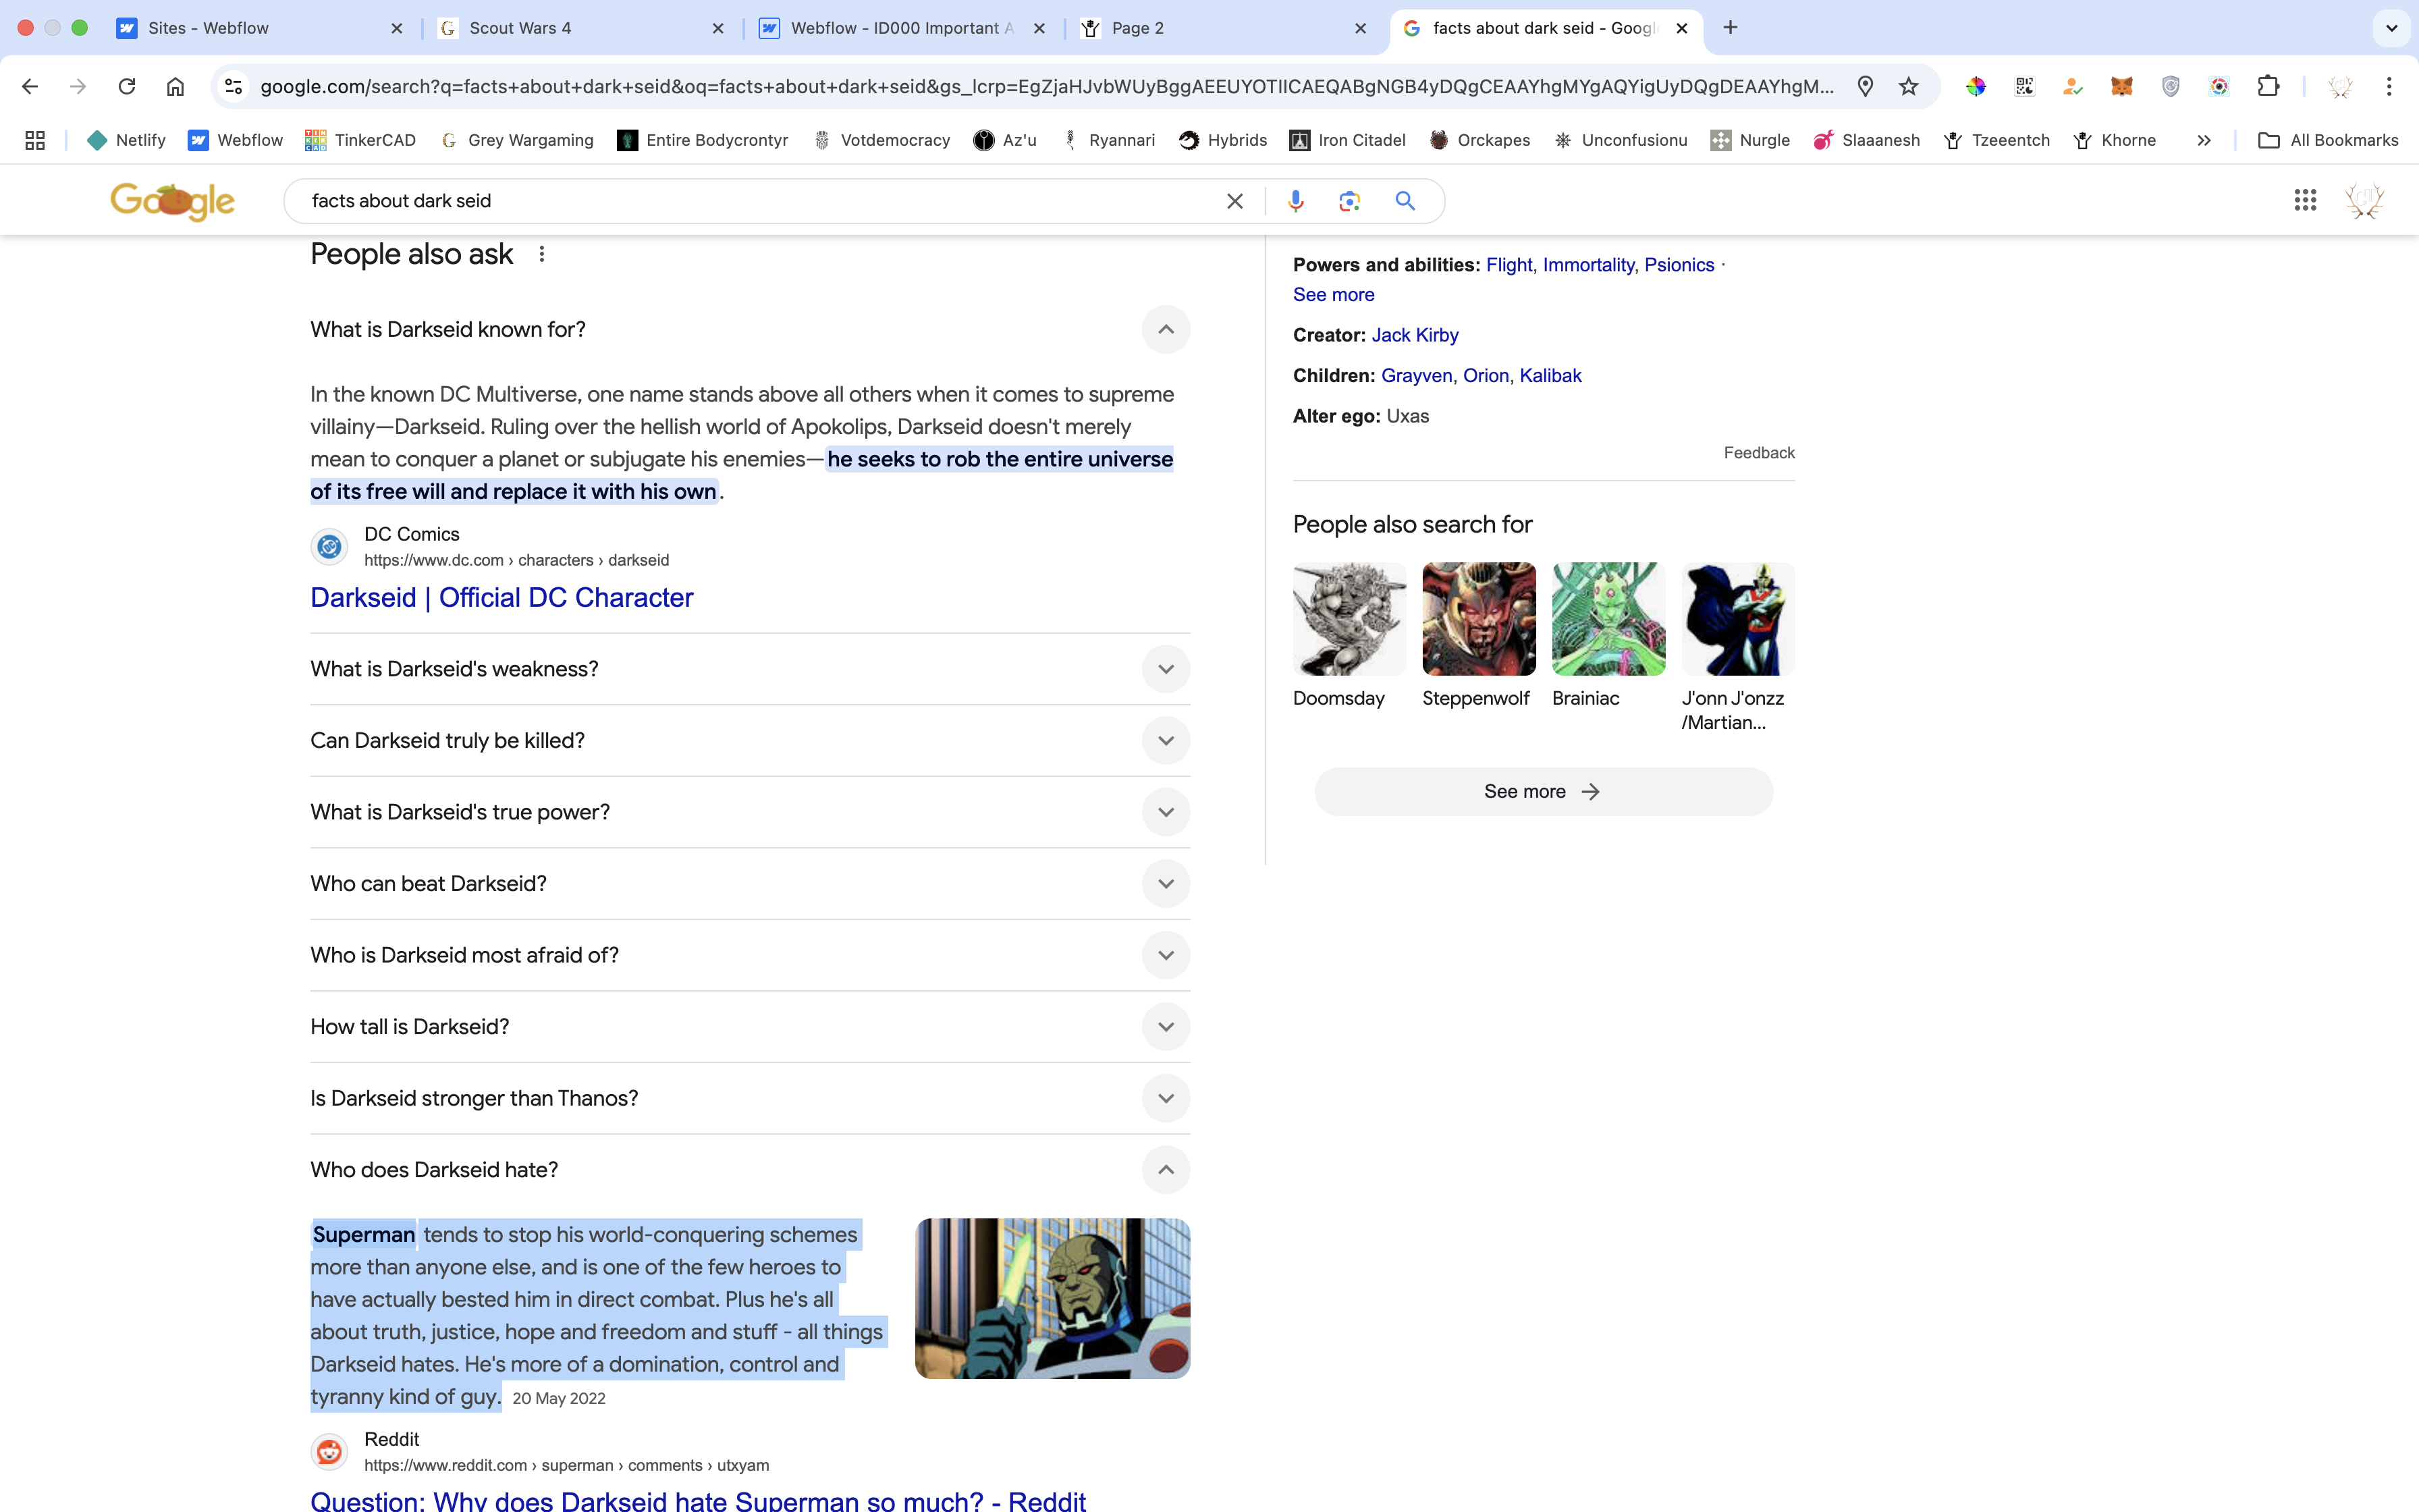Open People also ask options menu
The width and height of the screenshot is (2419, 1512).
542,254
